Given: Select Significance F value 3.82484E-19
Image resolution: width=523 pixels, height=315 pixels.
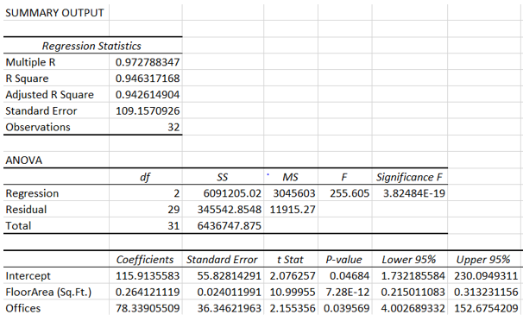Looking at the screenshot, I should point(414,193).
